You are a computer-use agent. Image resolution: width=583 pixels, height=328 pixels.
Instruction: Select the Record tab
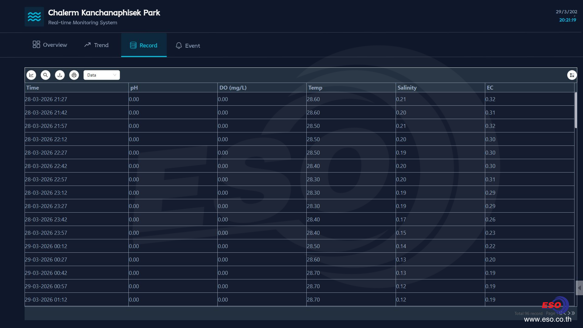(x=144, y=45)
